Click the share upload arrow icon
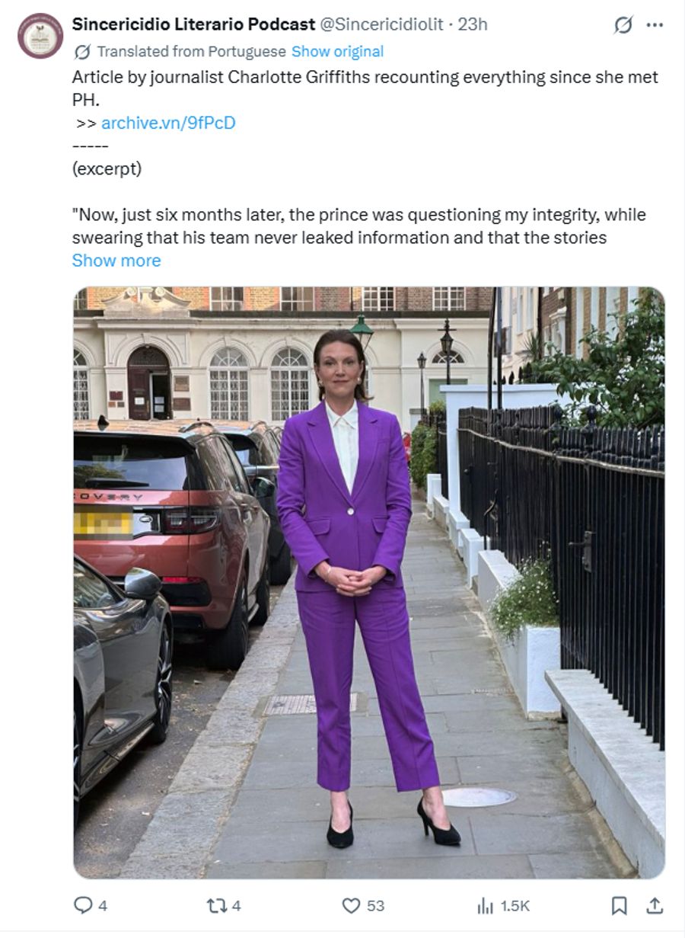 coord(655,905)
